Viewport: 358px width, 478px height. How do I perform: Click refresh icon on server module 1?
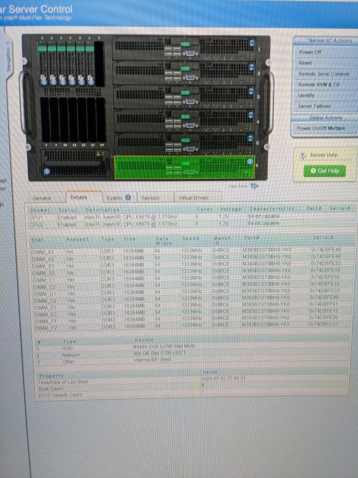point(251,43)
